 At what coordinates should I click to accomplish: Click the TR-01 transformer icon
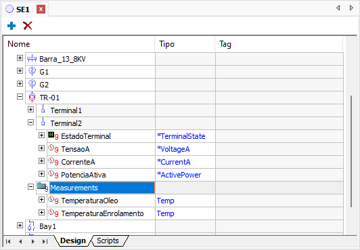(32, 97)
